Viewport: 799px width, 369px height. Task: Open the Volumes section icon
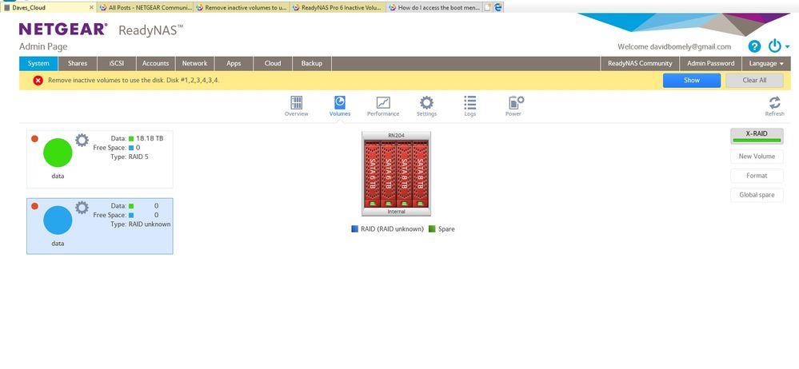[x=339, y=102]
